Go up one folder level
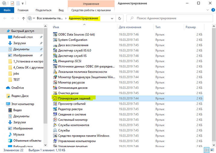The height and width of the screenshot is (153, 216). point(23,18)
